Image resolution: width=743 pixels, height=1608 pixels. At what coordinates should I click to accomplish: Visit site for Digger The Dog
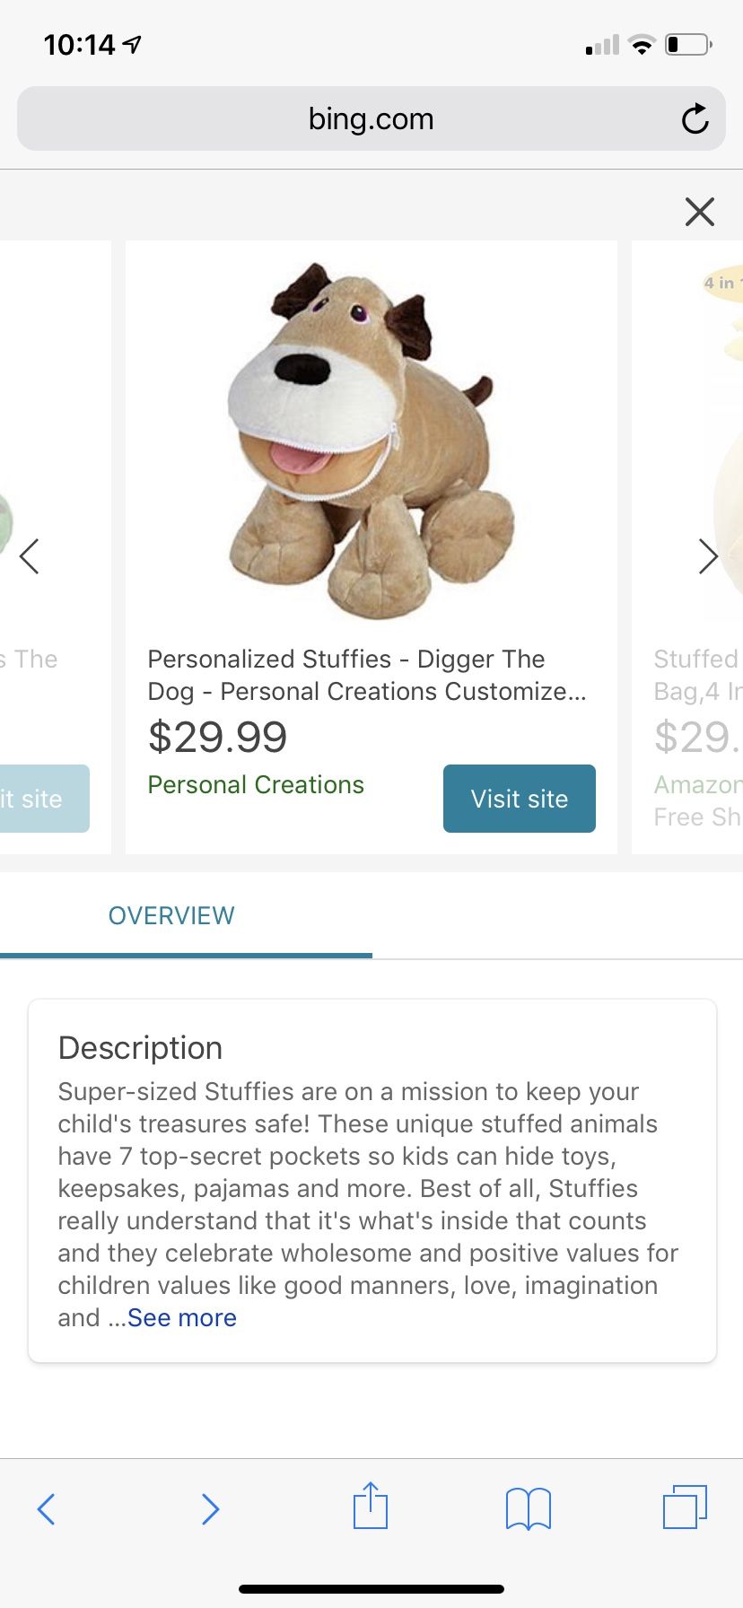[x=519, y=799]
